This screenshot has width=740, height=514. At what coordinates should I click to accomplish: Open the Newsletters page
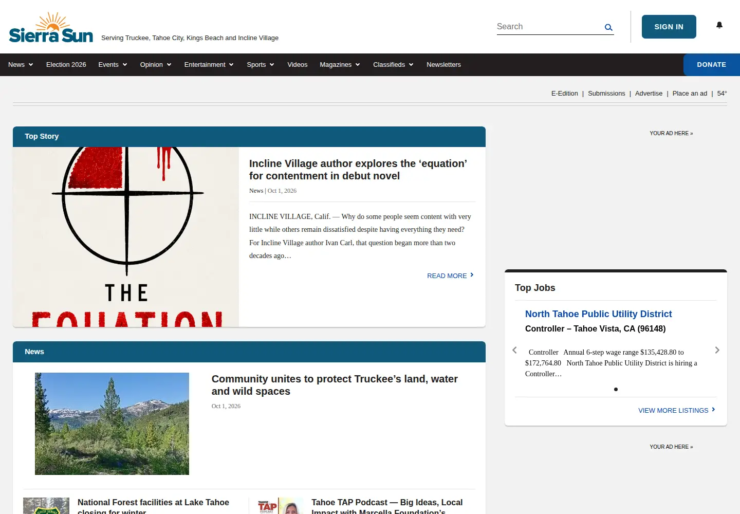pos(443,65)
